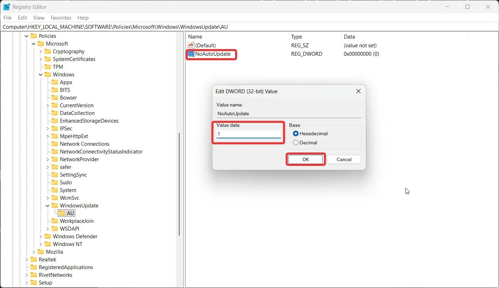This screenshot has height=288, width=499.
Task: Confirm the DWORD edit with OK
Action: (x=306, y=159)
